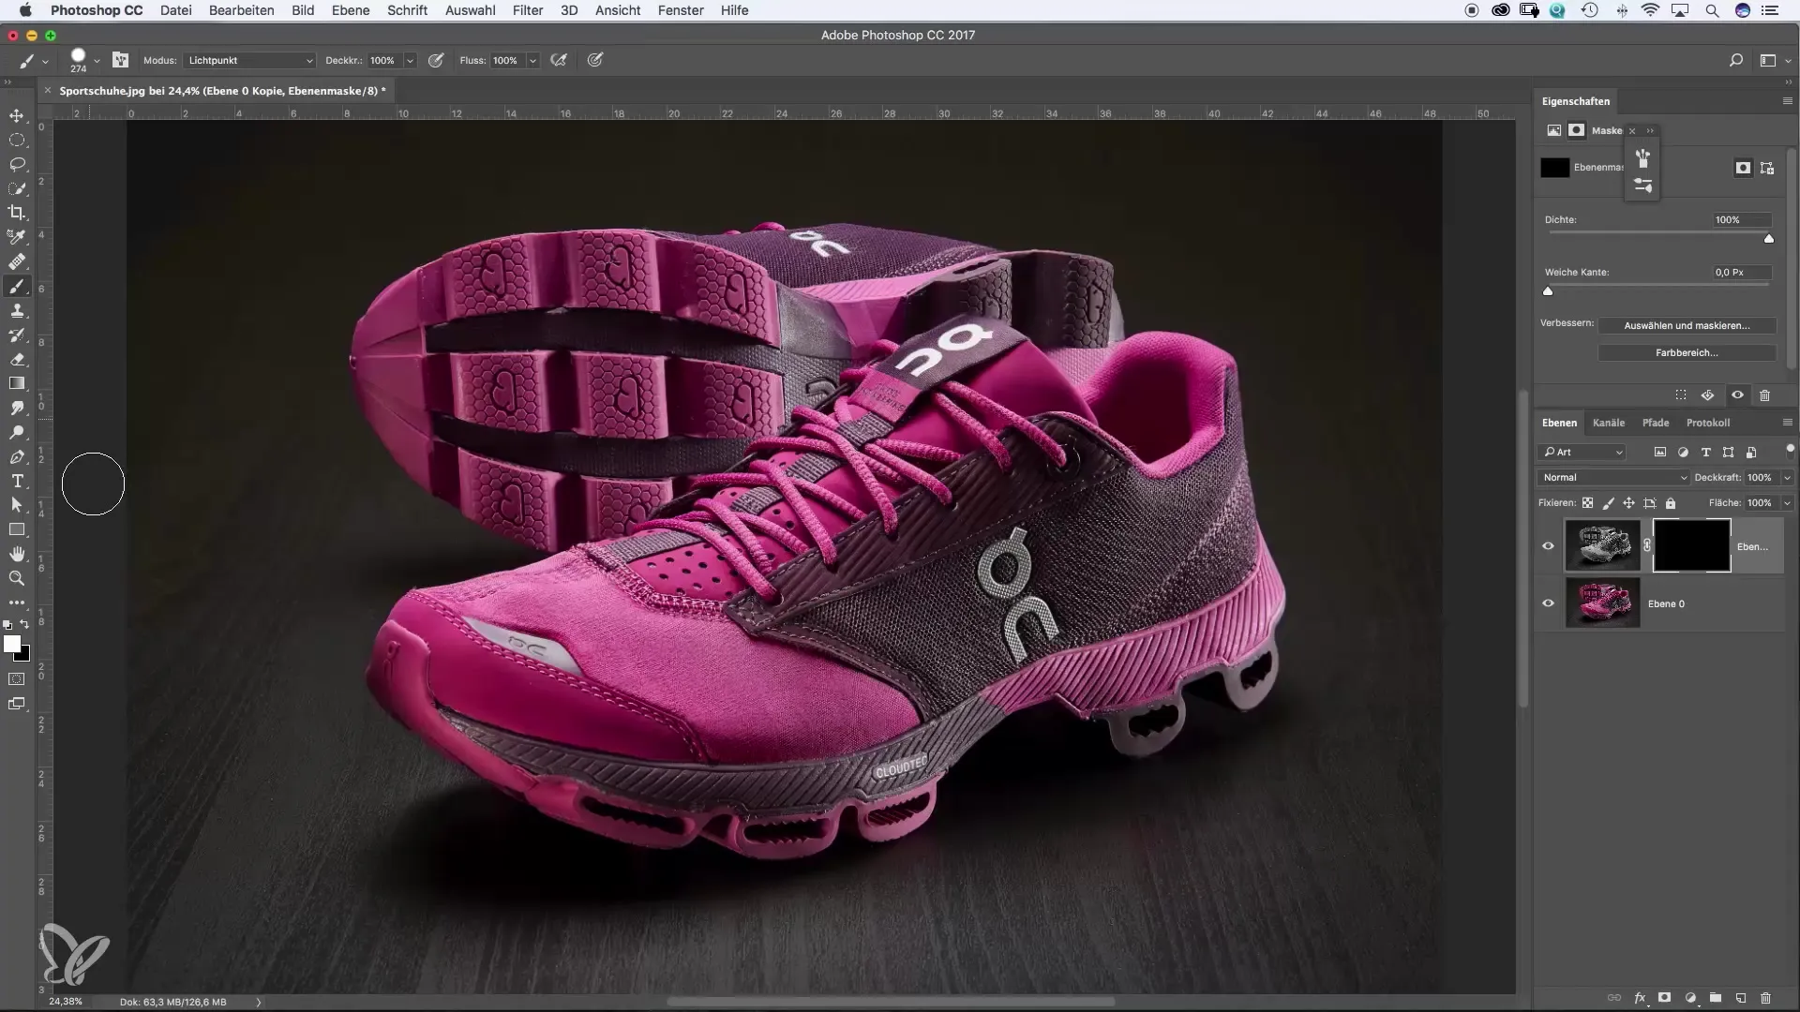Open the layer filter Art dropdown
Image resolution: width=1800 pixels, height=1012 pixels.
(x=1583, y=452)
